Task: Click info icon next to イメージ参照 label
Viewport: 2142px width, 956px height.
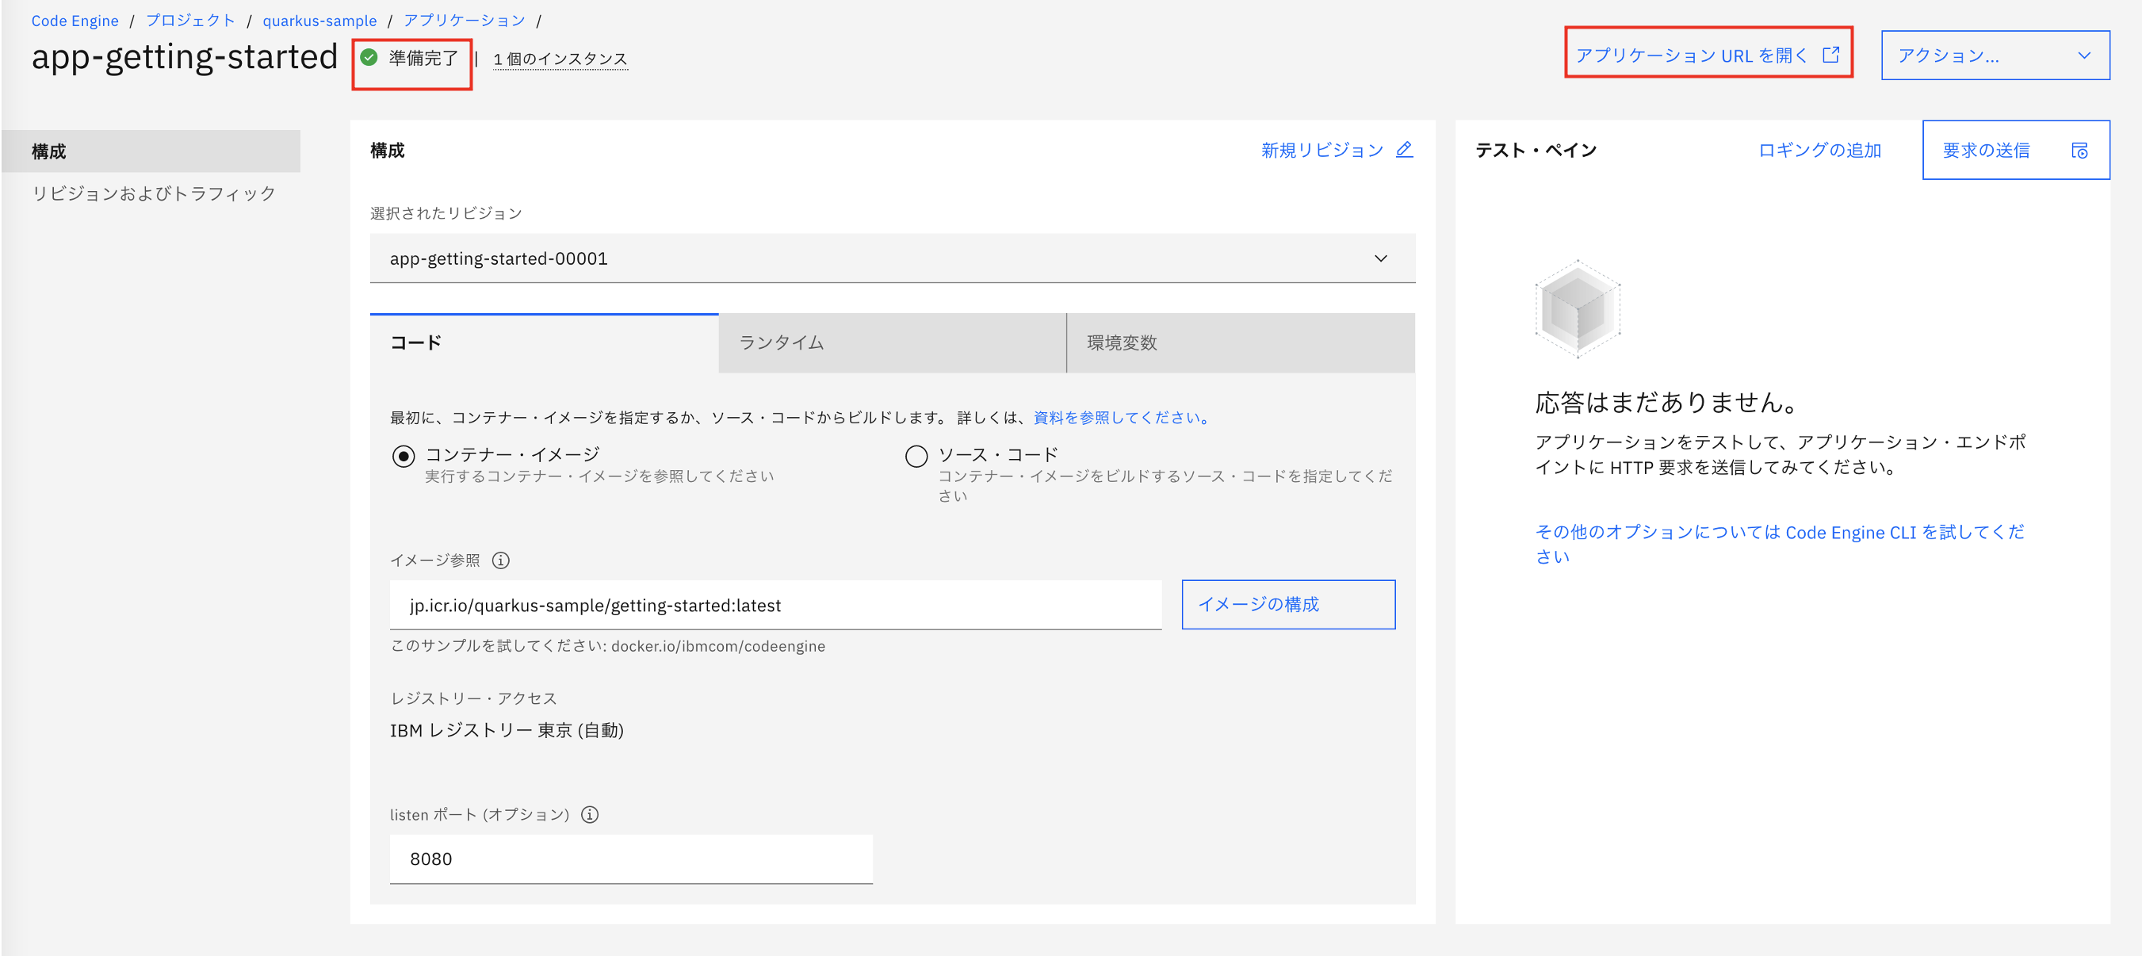Action: (500, 560)
